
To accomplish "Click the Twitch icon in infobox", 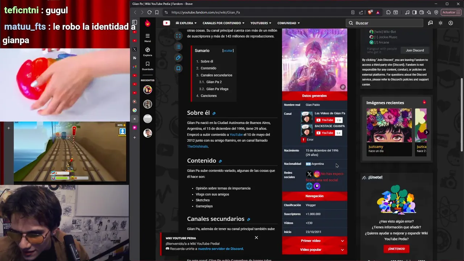I will [317, 186].
